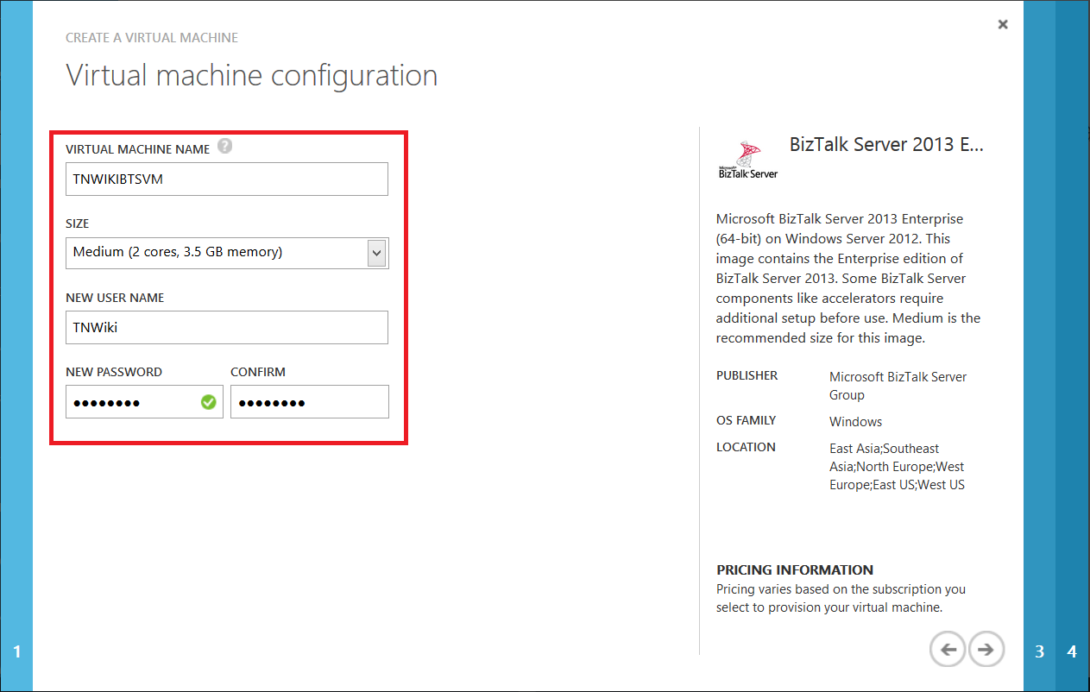Screen dimensions: 1090x692
Task: Close the wizard with the X button
Action: [1003, 25]
